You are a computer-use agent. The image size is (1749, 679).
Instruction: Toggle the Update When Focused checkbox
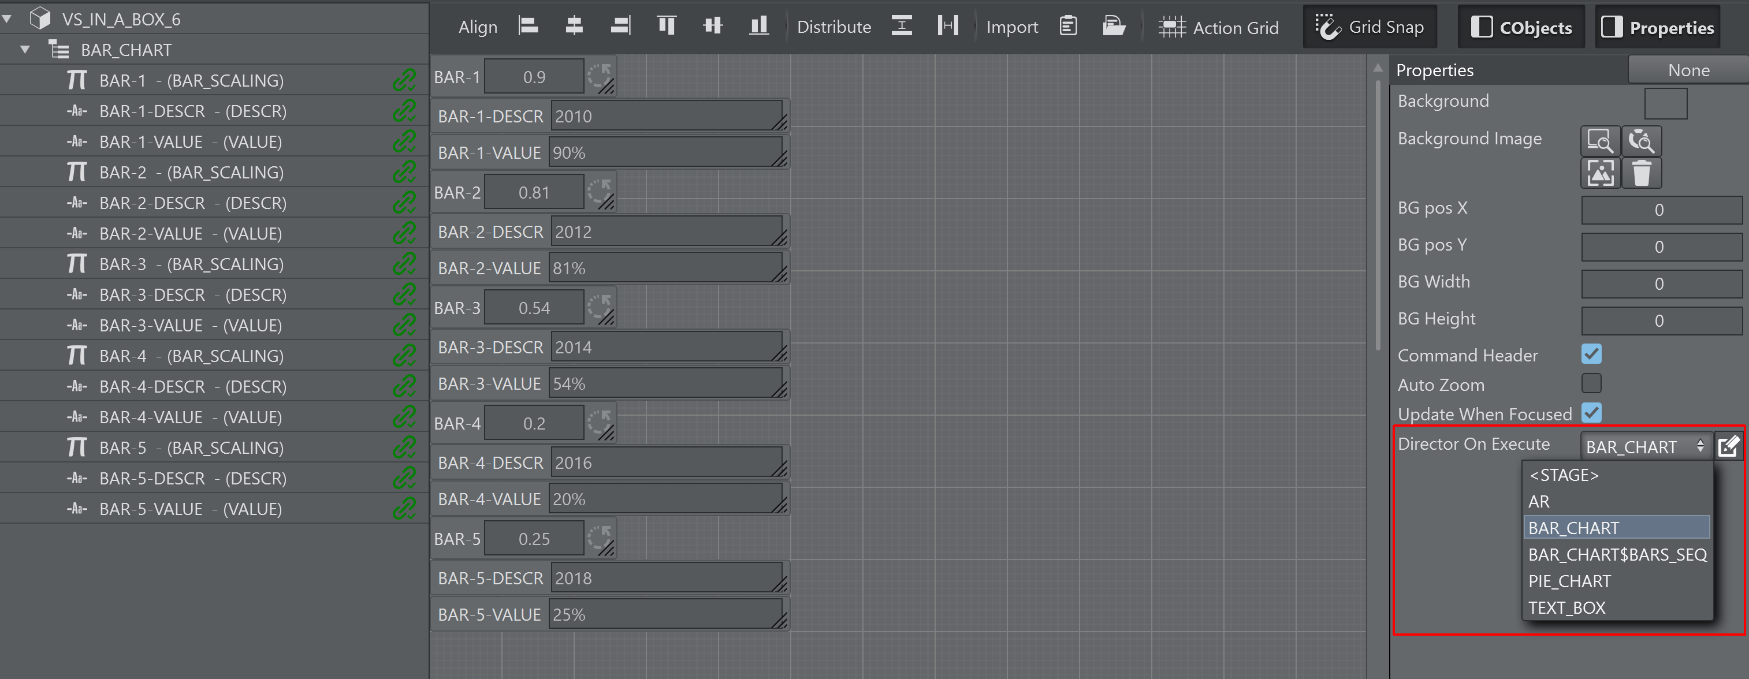coord(1591,413)
